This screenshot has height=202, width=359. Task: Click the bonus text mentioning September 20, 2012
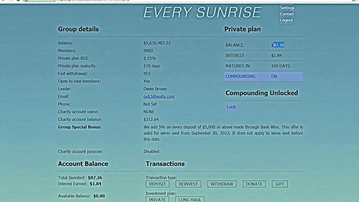pyautogui.click(x=223, y=133)
